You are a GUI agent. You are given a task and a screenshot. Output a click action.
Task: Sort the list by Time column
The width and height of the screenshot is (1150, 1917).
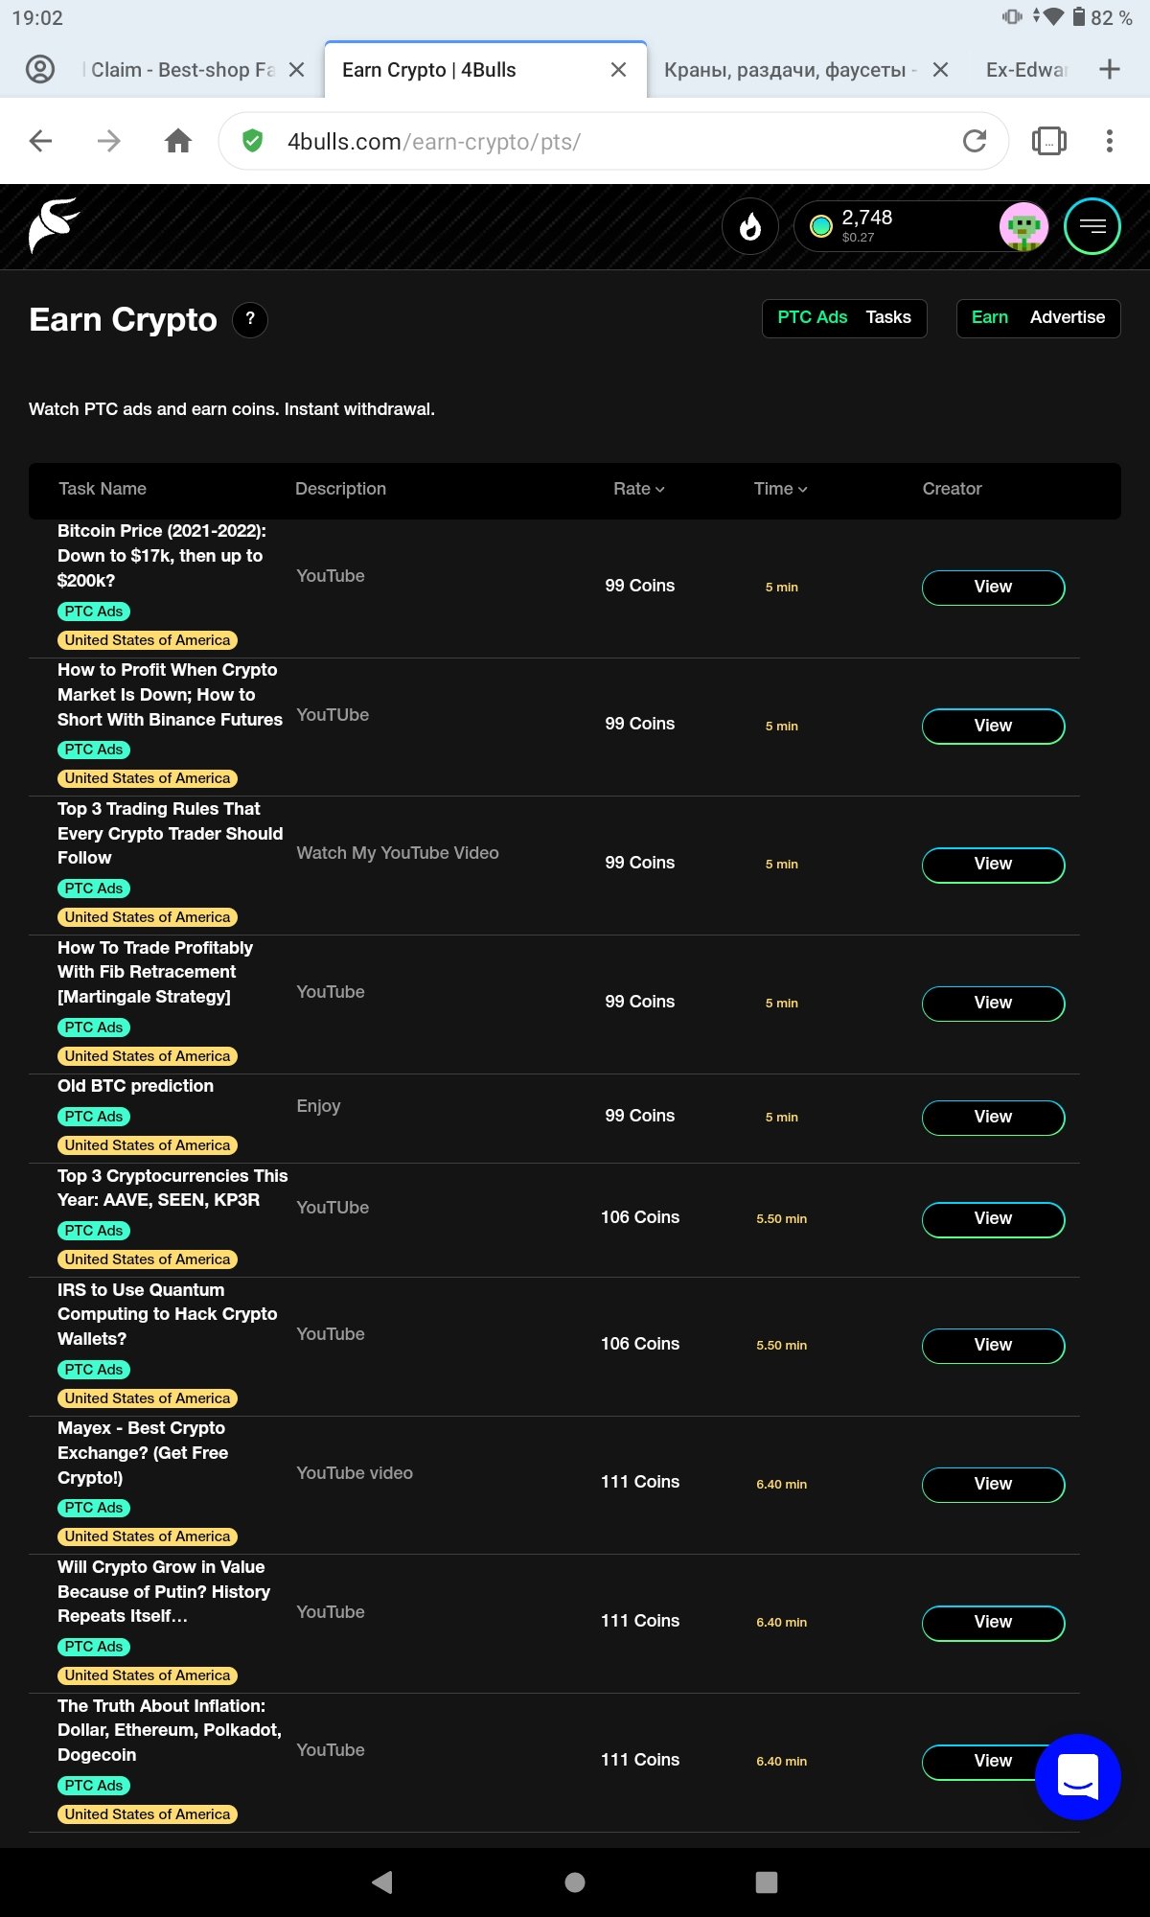(780, 489)
